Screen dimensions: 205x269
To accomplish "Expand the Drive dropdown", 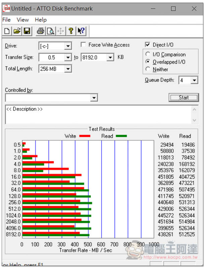I will 68,46.
